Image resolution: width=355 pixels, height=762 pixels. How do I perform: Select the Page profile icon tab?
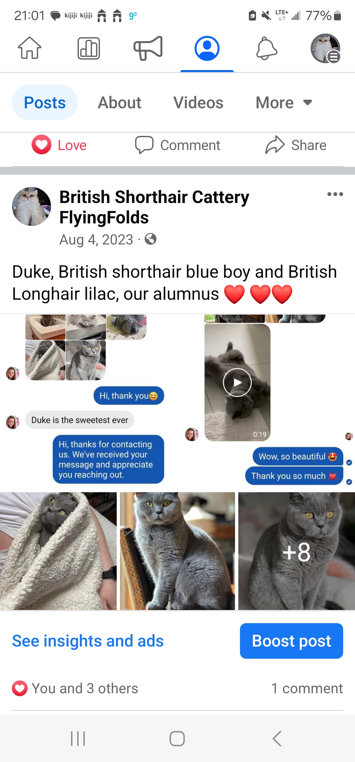207,48
